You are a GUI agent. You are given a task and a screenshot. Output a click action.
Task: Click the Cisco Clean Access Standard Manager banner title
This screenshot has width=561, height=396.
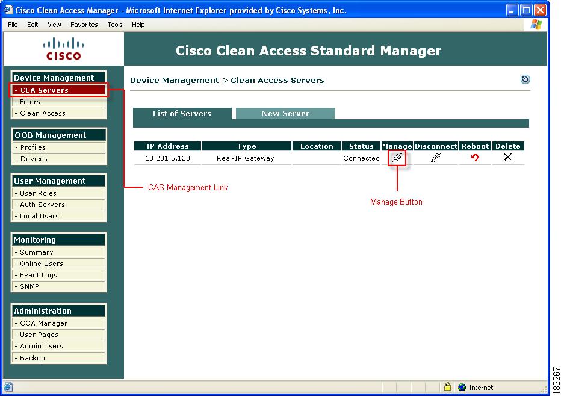tap(308, 51)
